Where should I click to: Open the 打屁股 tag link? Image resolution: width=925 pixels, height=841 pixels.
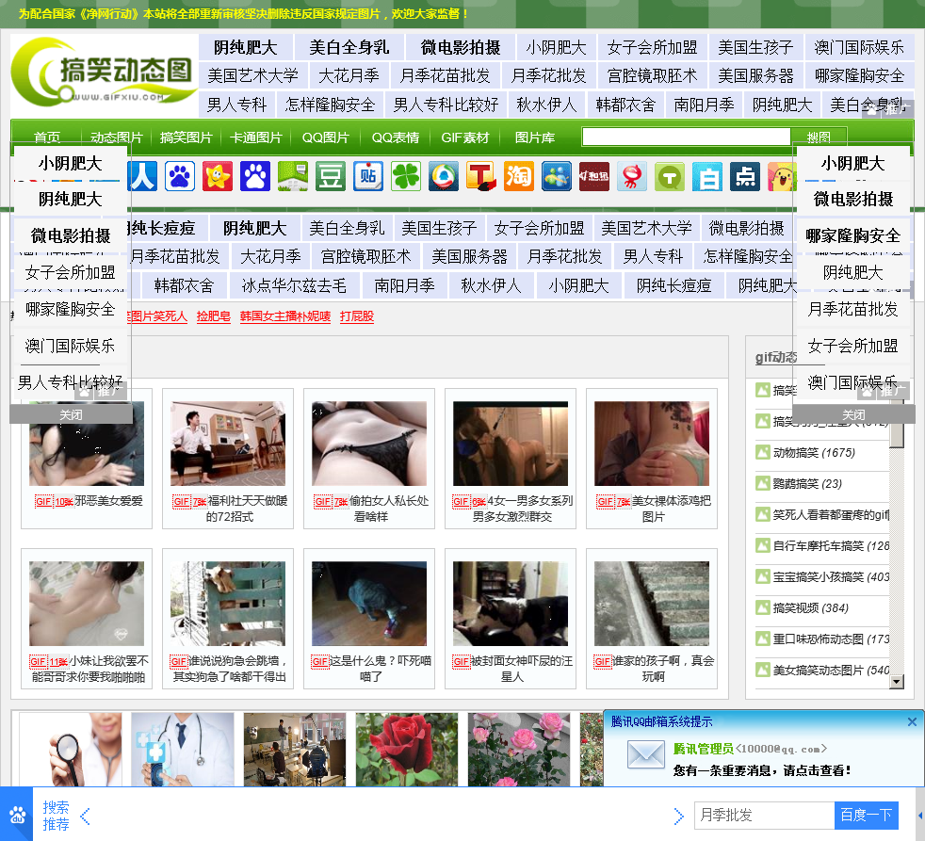(x=357, y=316)
